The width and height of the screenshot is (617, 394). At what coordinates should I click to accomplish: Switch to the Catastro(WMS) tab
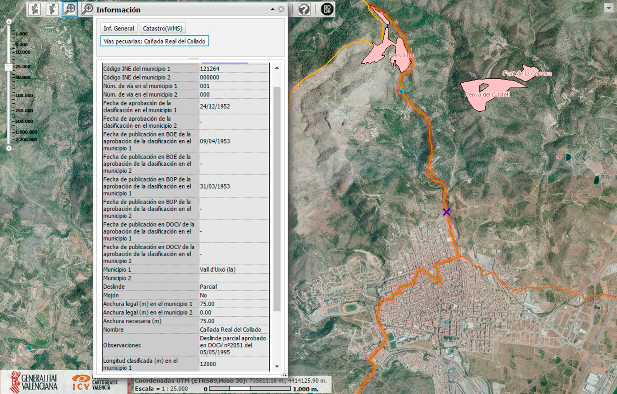(162, 28)
